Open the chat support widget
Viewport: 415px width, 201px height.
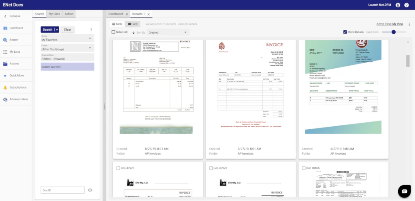pyautogui.click(x=405, y=191)
